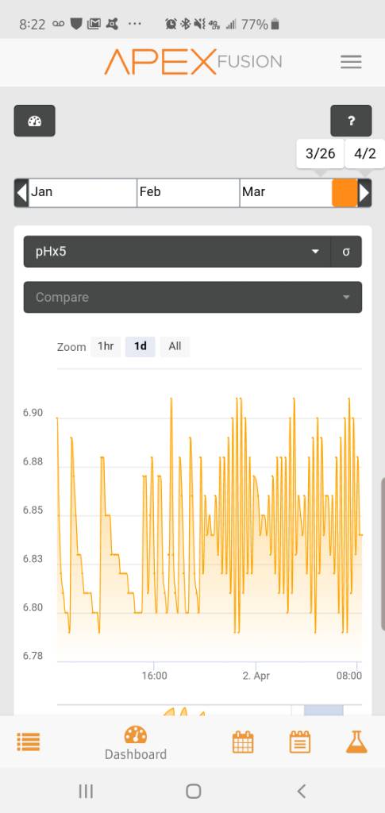Open the calendar grid icon in bottom bar

(242, 742)
